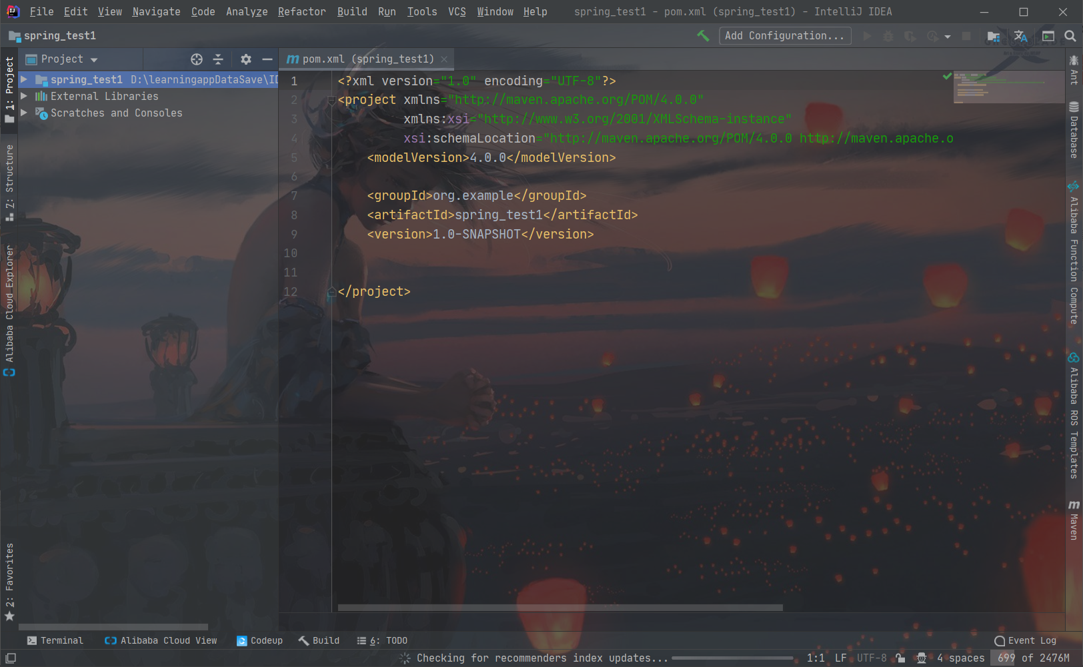1083x667 pixels.
Task: Open the VCS menu
Action: pyautogui.click(x=457, y=12)
